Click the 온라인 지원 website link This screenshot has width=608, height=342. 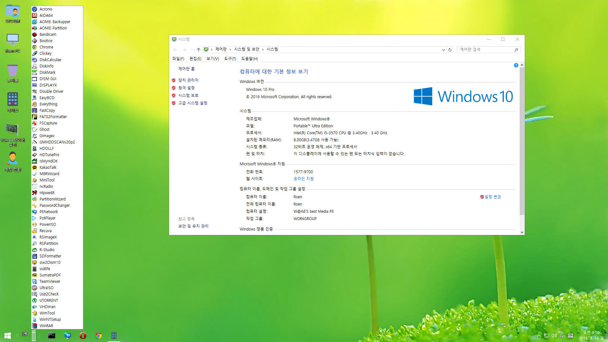tap(304, 179)
